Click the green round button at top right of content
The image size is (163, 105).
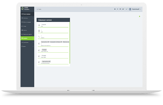(140, 16)
